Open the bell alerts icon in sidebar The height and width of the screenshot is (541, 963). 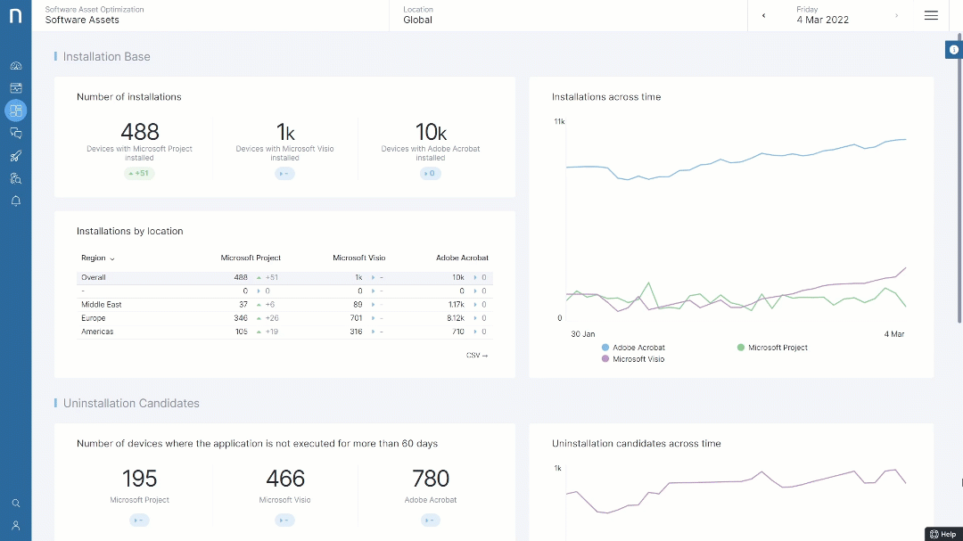point(16,201)
